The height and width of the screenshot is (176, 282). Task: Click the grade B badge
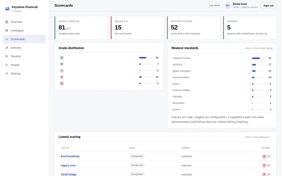tap(62, 64)
